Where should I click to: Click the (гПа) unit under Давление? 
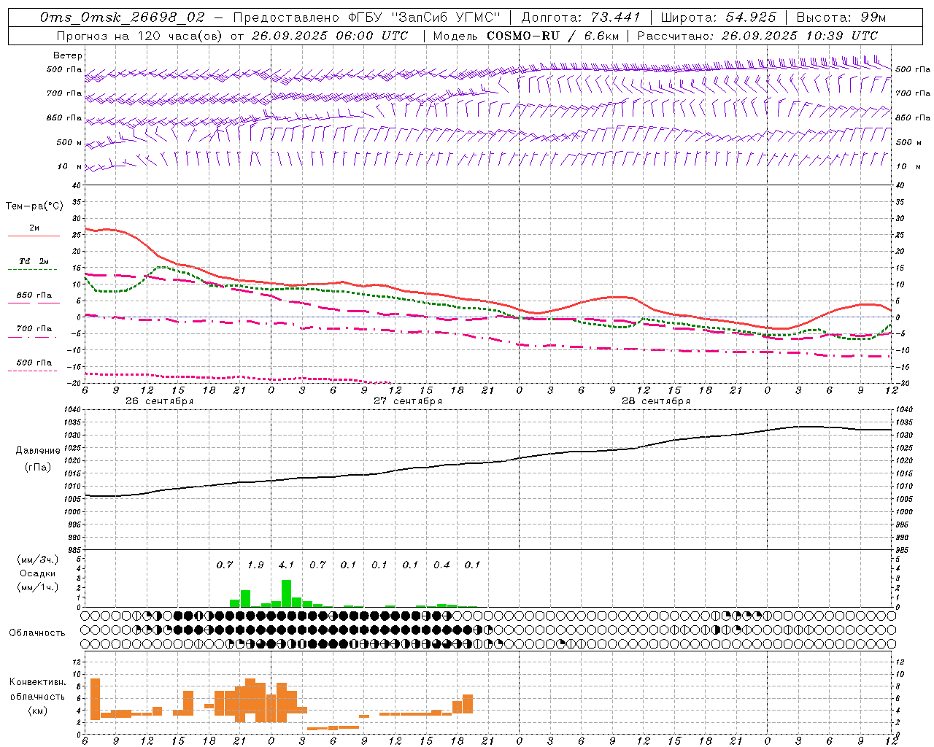pyautogui.click(x=38, y=467)
